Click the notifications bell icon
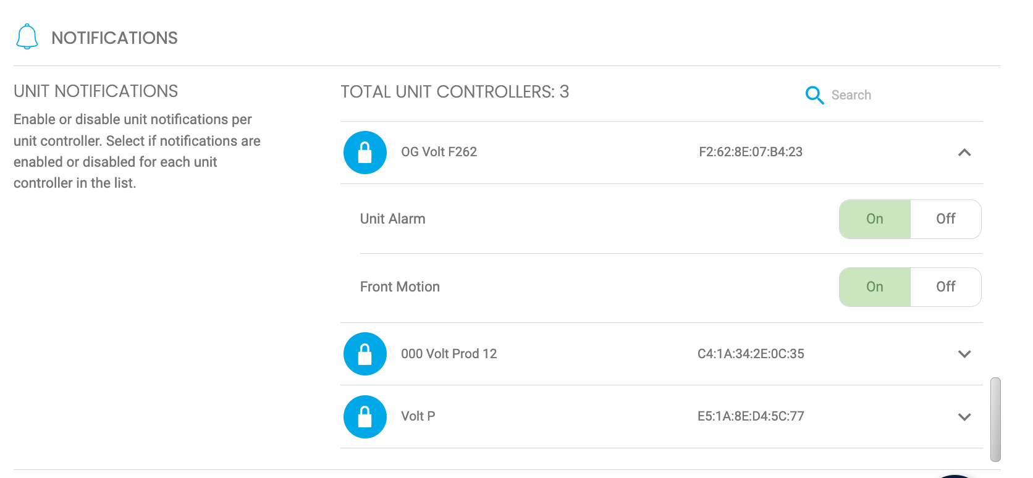Image resolution: width=1033 pixels, height=478 pixels. 27,37
